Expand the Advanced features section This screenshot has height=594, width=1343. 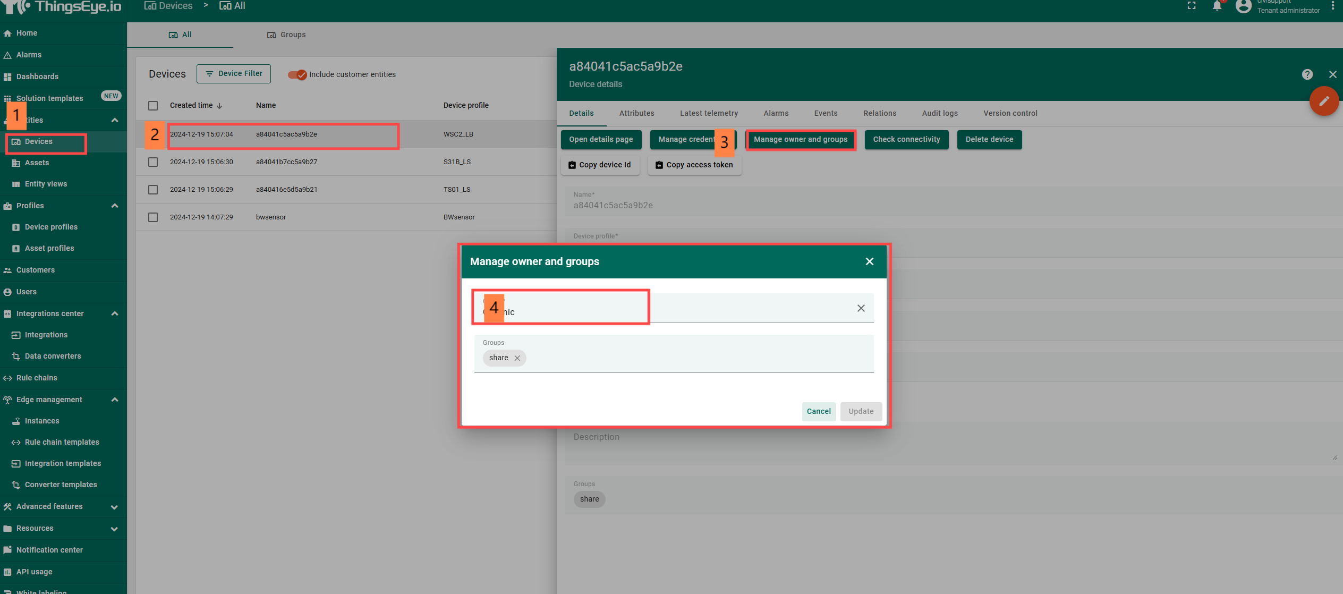[114, 507]
